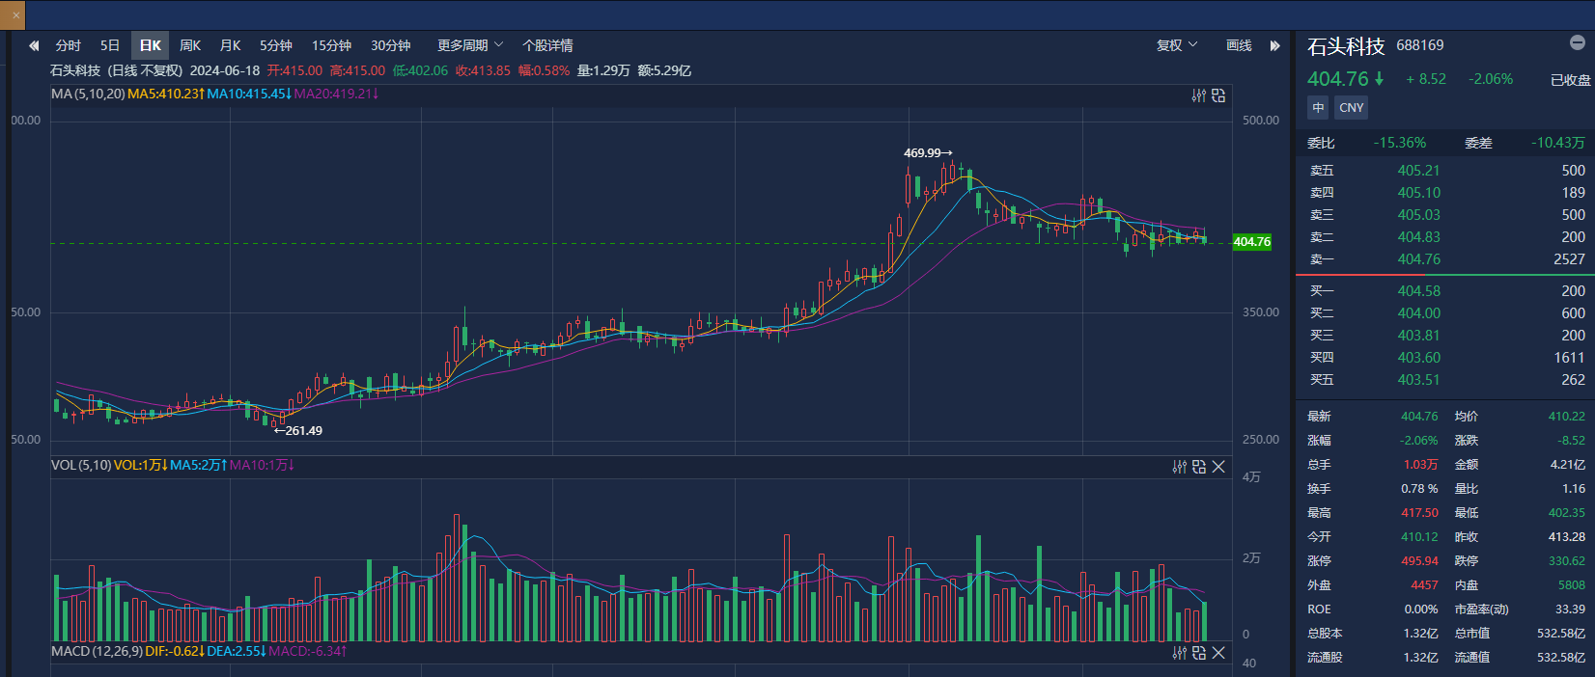
Task: Open 个股详情 stock details
Action: point(547,45)
